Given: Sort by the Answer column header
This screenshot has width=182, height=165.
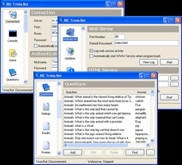Looking at the screenshot, I should point(142,92).
